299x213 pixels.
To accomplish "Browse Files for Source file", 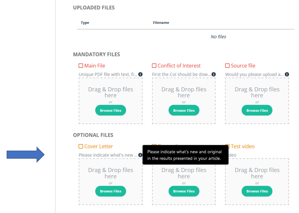I will pyautogui.click(x=257, y=110).
